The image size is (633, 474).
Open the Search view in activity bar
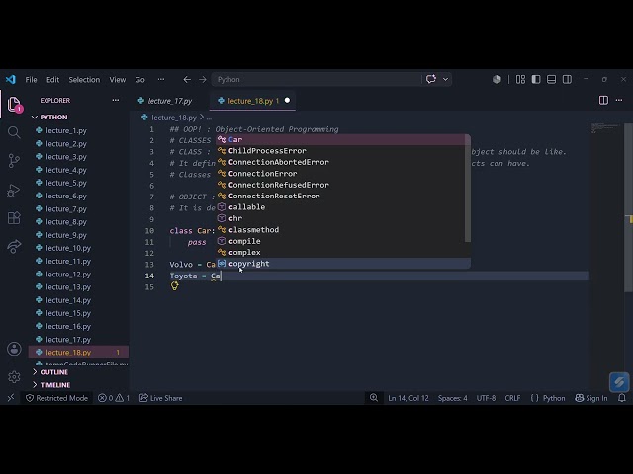point(14,132)
